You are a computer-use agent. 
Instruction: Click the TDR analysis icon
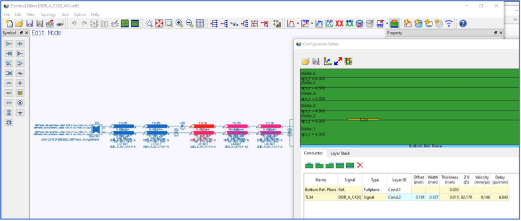pos(305,23)
